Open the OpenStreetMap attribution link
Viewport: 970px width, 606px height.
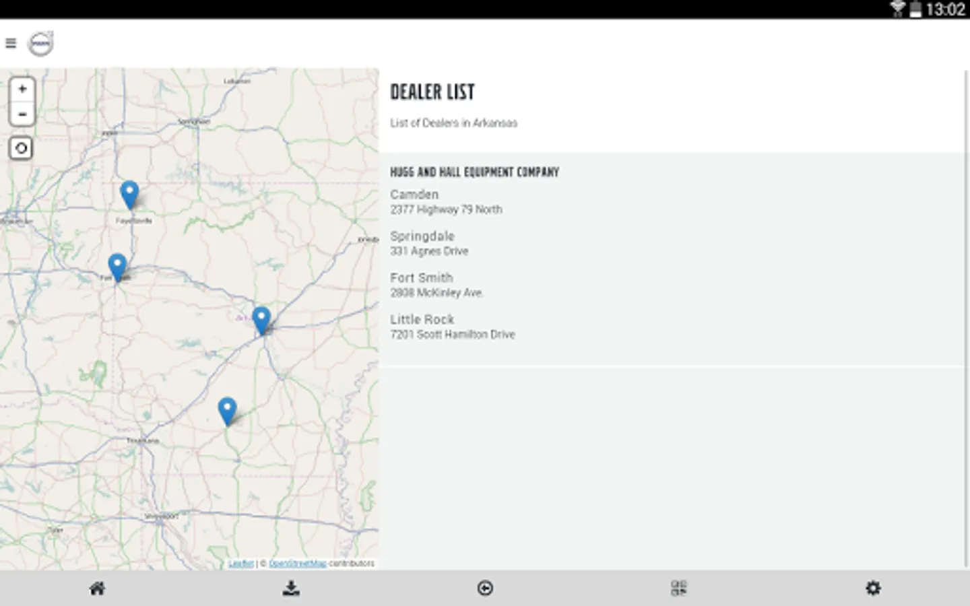point(298,564)
